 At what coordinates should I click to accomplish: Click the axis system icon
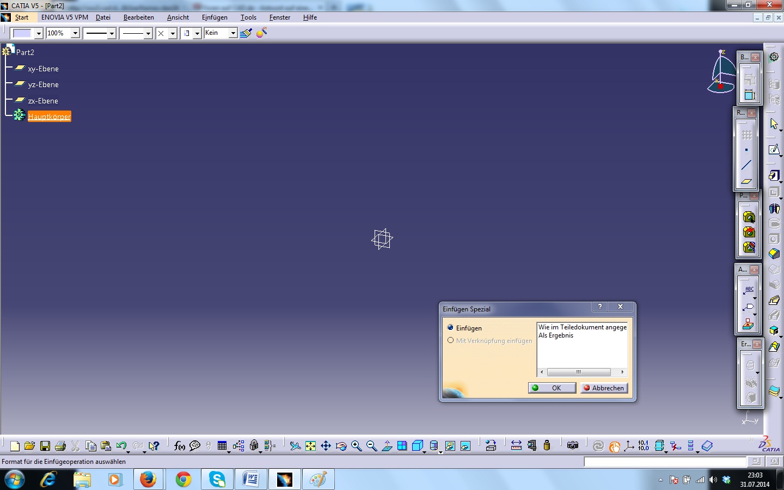click(629, 446)
